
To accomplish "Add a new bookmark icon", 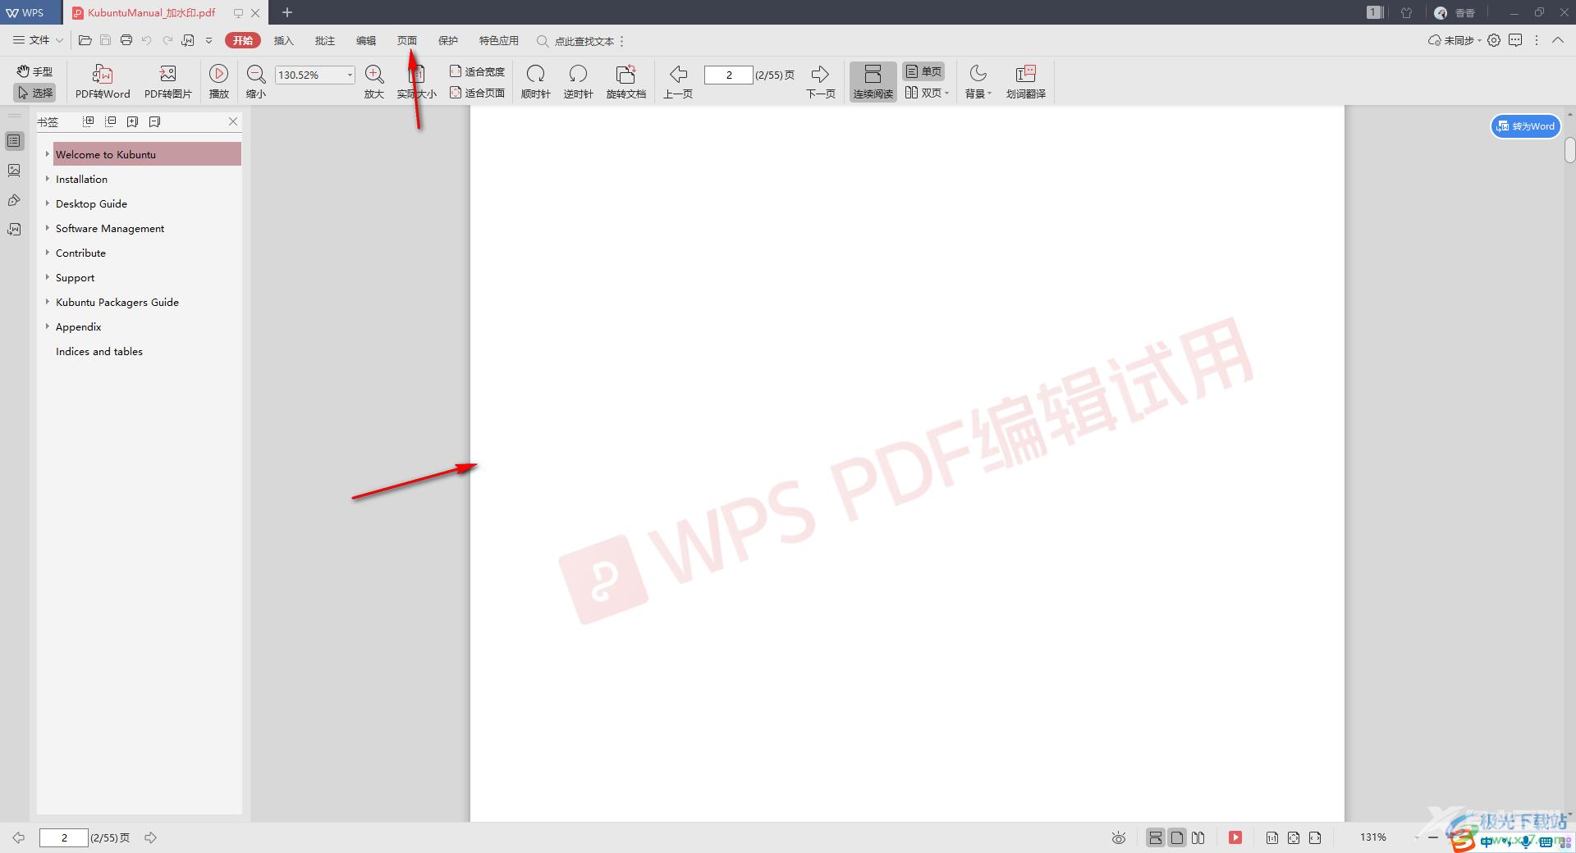I will click(x=132, y=121).
